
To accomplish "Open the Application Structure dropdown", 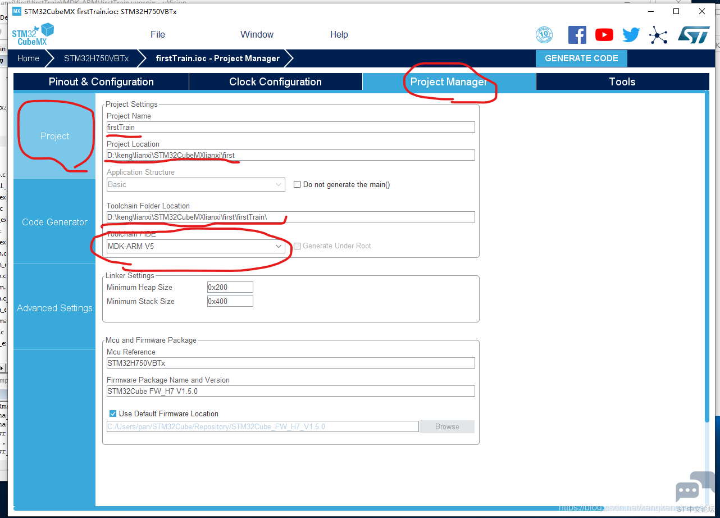I will (x=196, y=184).
